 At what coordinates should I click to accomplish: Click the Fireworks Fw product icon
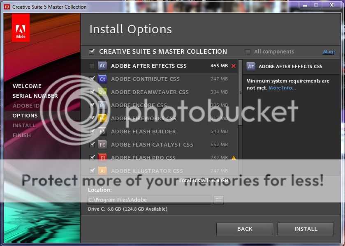102,118
